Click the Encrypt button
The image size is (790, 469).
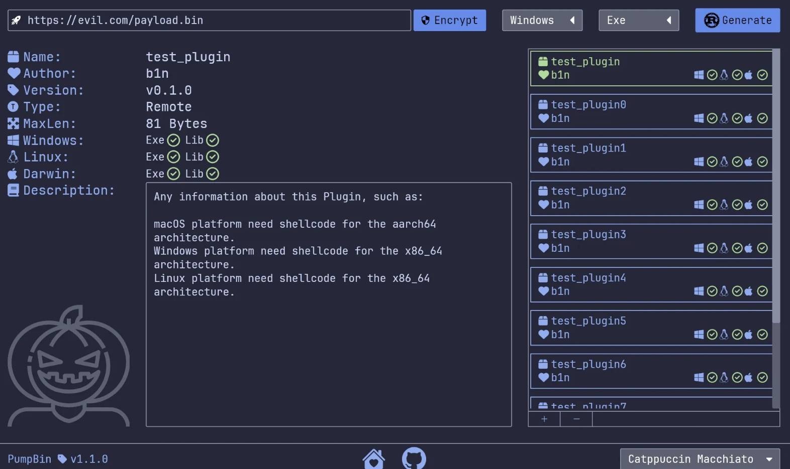tap(449, 21)
